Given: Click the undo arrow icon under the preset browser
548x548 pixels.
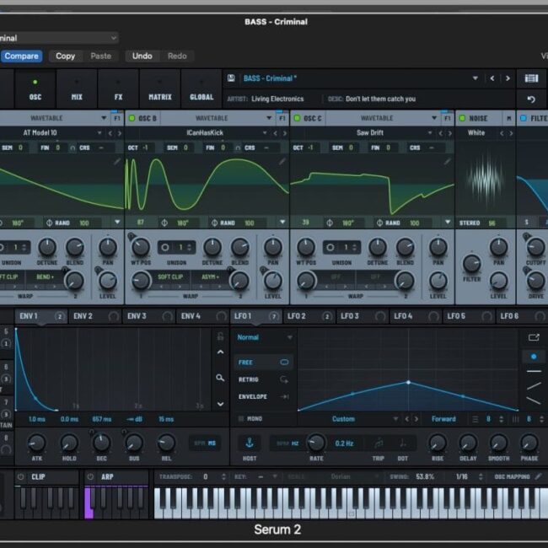Looking at the screenshot, I should click(x=530, y=99).
